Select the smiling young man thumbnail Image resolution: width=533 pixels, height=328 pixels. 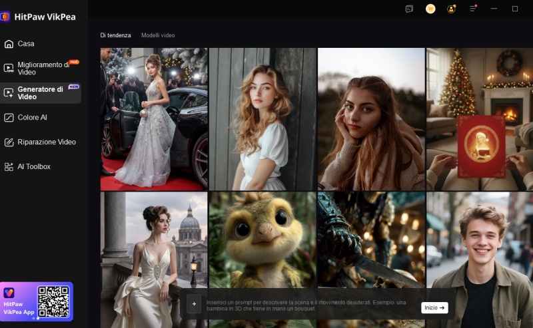coord(479,253)
